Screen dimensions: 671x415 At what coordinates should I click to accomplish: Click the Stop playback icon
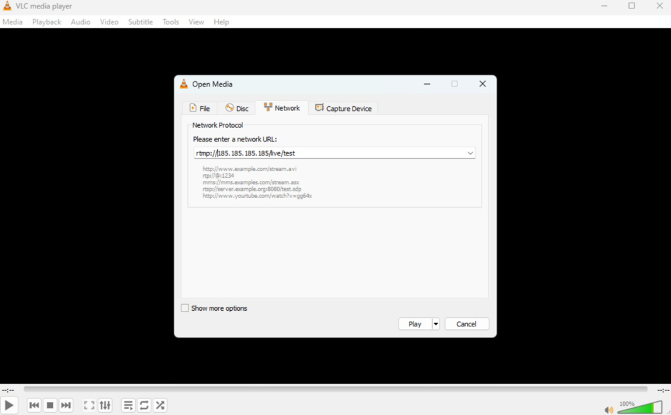pos(50,405)
